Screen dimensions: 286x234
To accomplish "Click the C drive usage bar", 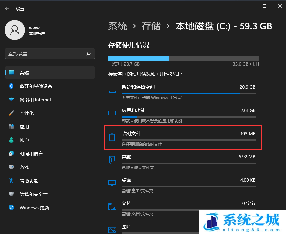I will point(183,58).
